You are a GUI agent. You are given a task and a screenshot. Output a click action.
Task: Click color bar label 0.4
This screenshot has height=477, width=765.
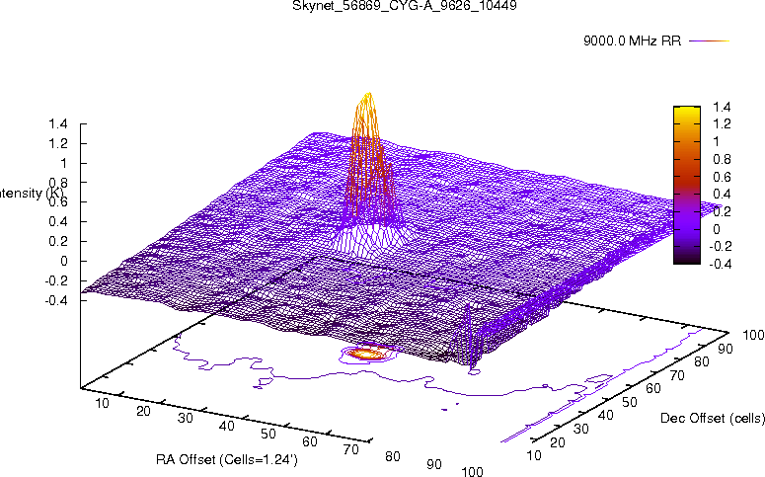[x=723, y=194]
